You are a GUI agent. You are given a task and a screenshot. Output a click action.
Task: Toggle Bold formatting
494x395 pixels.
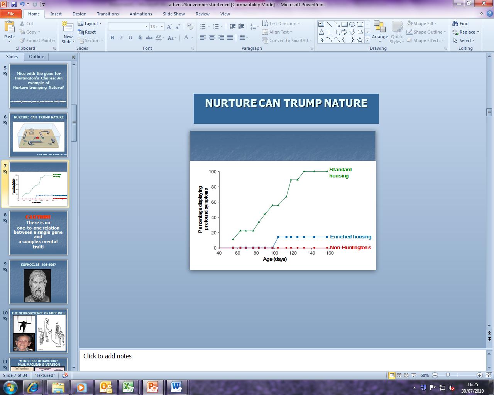[112, 38]
